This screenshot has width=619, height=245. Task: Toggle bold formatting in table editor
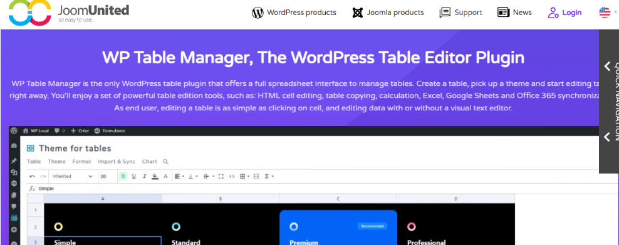(x=123, y=176)
